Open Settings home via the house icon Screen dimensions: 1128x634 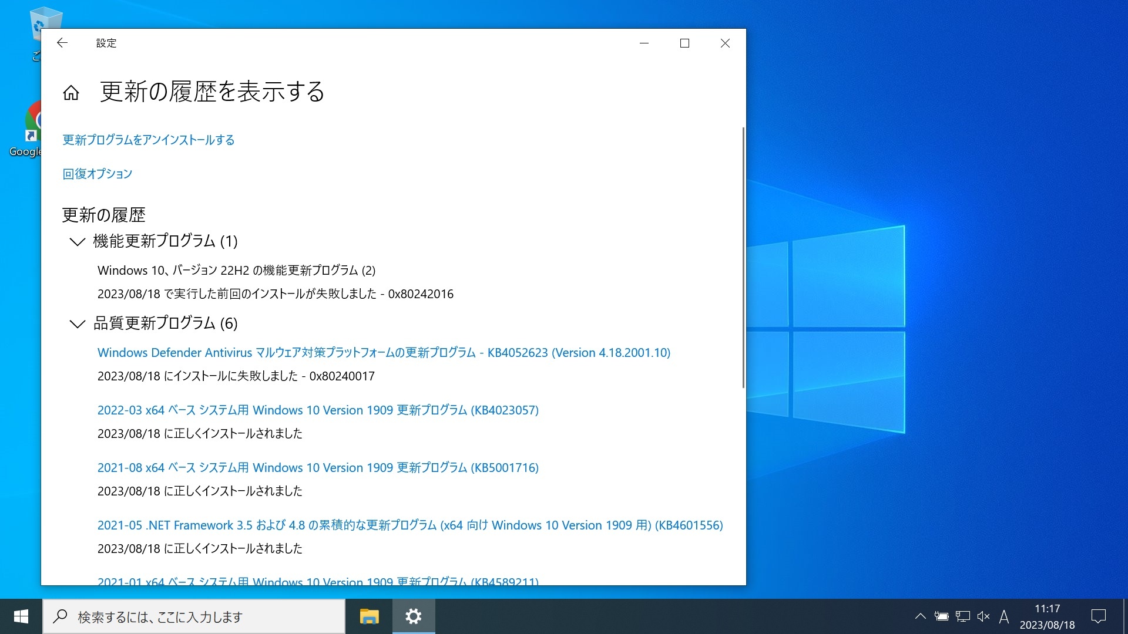coord(71,93)
